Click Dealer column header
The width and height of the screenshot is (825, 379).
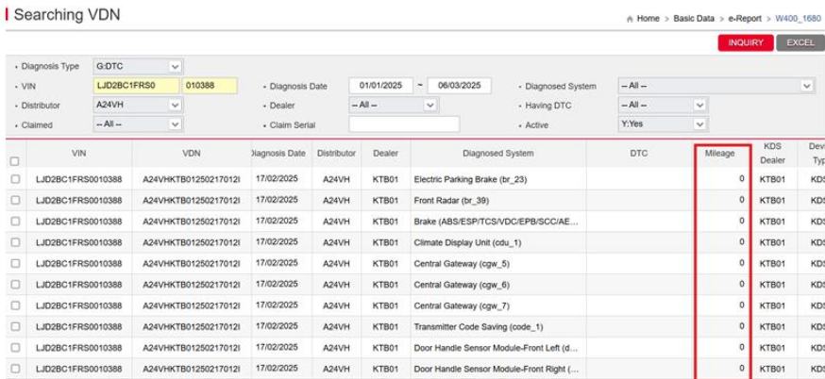[386, 154]
